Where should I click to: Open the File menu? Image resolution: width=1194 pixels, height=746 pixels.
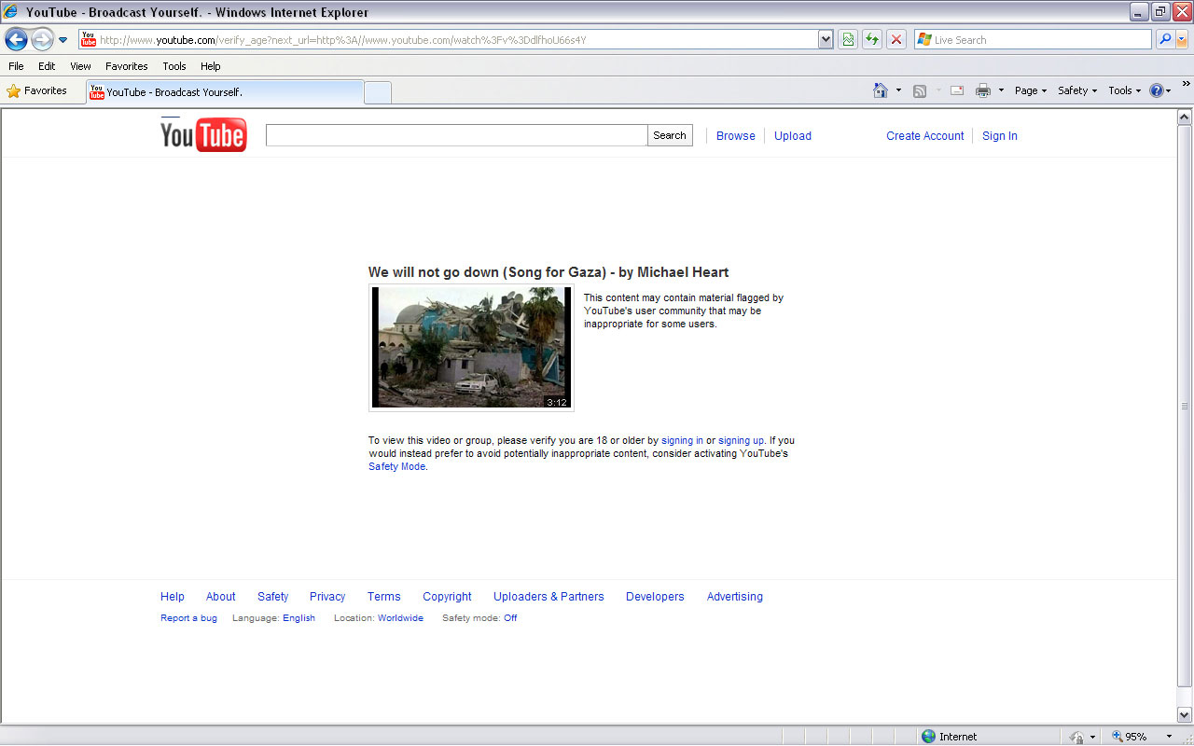coord(16,66)
